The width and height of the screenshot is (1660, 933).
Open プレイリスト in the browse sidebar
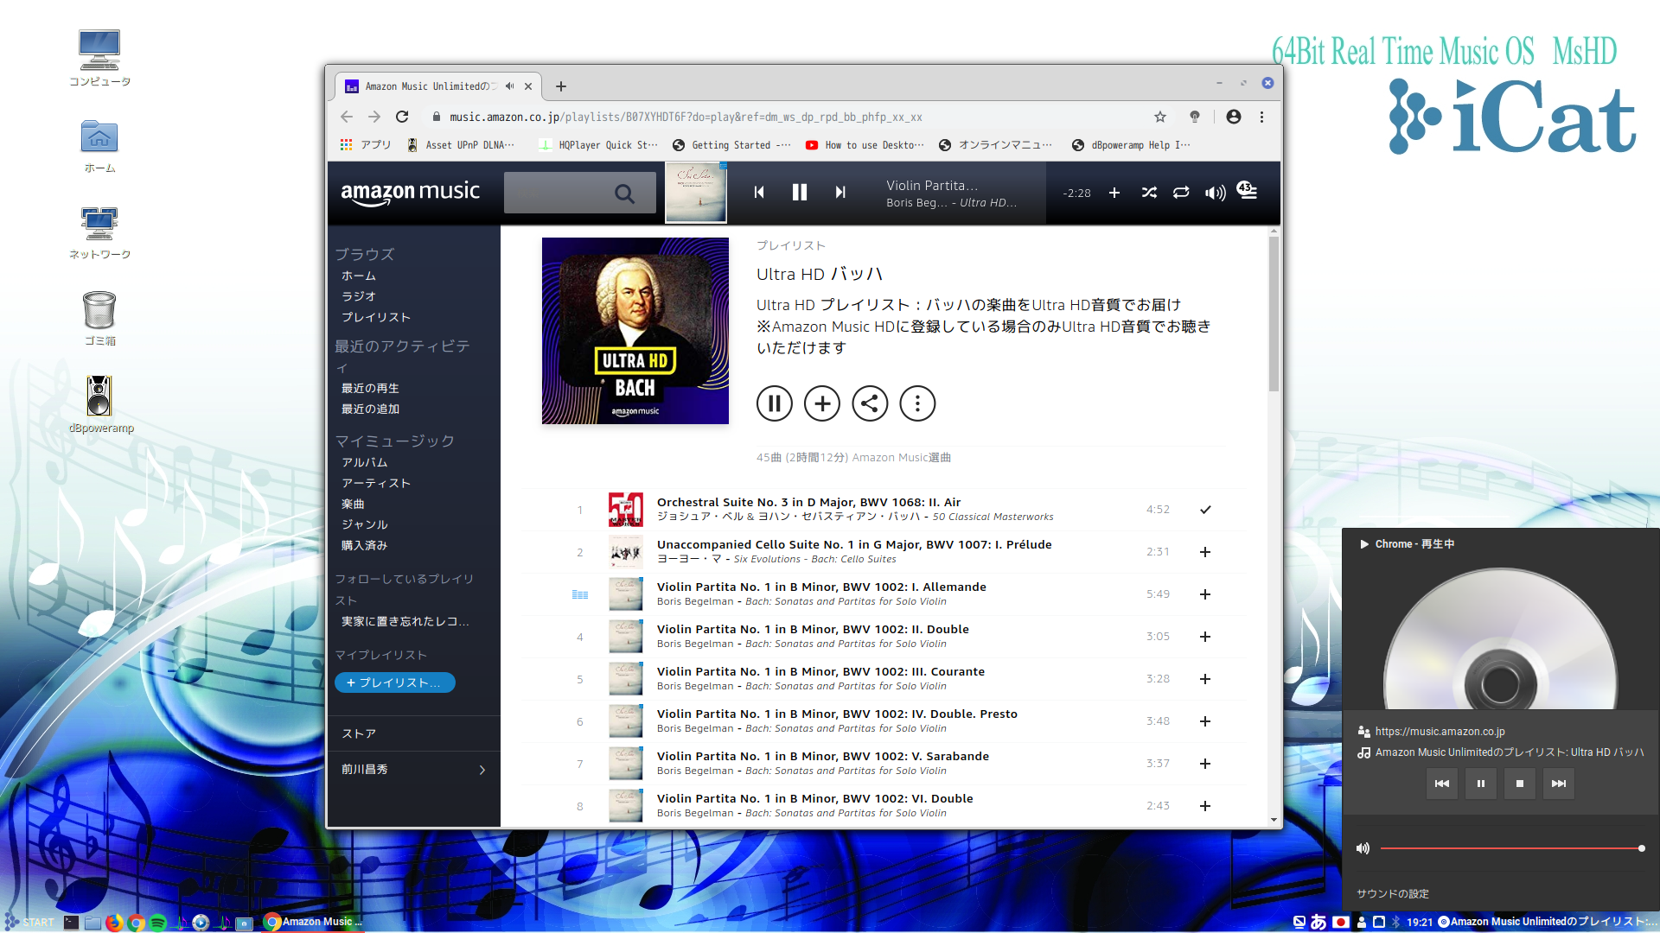click(376, 317)
